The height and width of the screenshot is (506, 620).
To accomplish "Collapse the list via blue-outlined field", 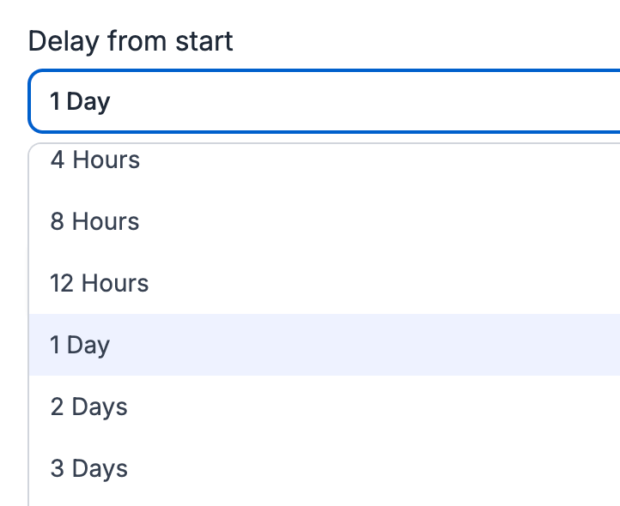I will click(x=325, y=101).
